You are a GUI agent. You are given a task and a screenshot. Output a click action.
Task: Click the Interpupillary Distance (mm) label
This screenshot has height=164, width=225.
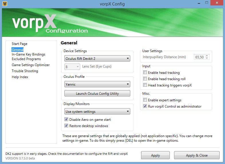(x=164, y=57)
